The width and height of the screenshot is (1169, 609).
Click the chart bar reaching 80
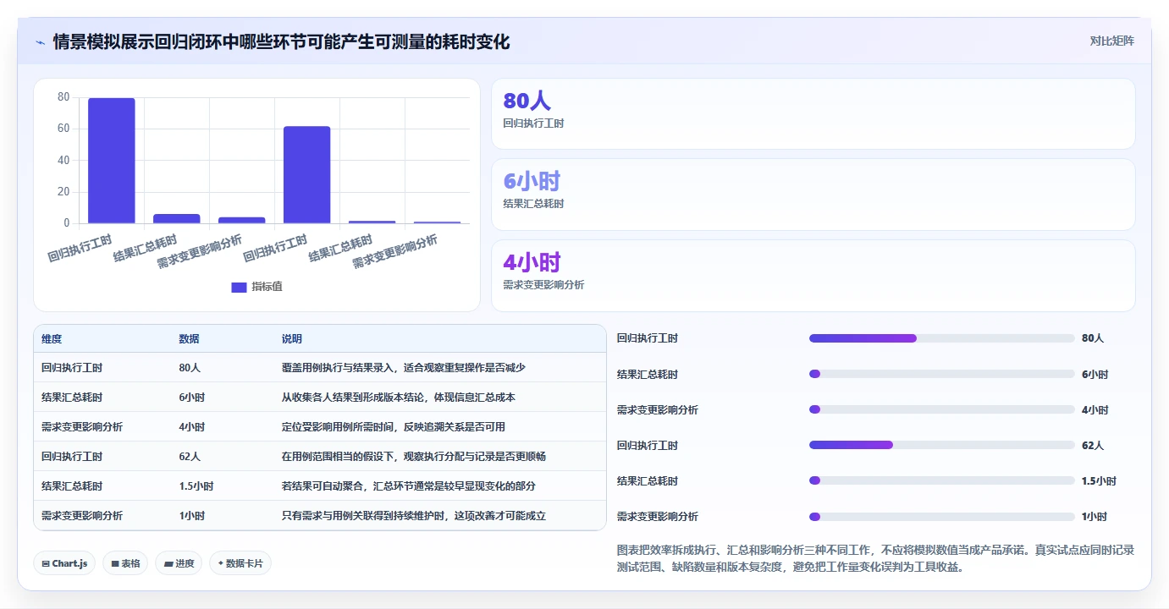coord(112,161)
